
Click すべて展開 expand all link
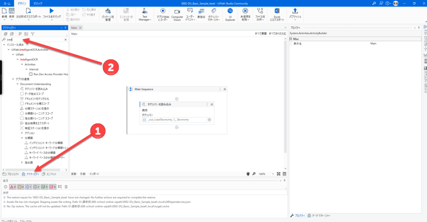coord(261,34)
